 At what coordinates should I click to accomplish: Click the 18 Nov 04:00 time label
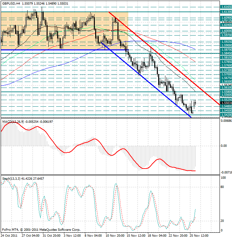pos(157,236)
